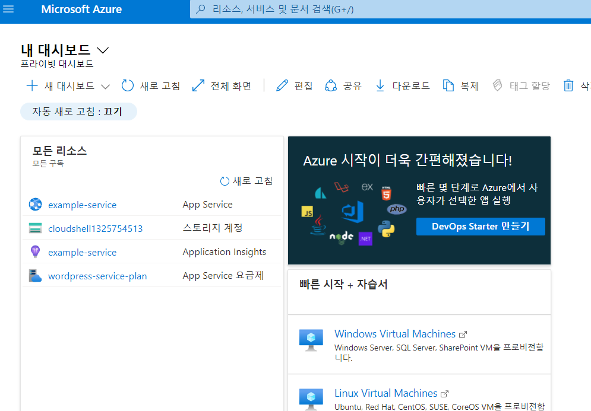Click the Microsoft Azure home title
This screenshot has width=591, height=411.
[81, 9]
